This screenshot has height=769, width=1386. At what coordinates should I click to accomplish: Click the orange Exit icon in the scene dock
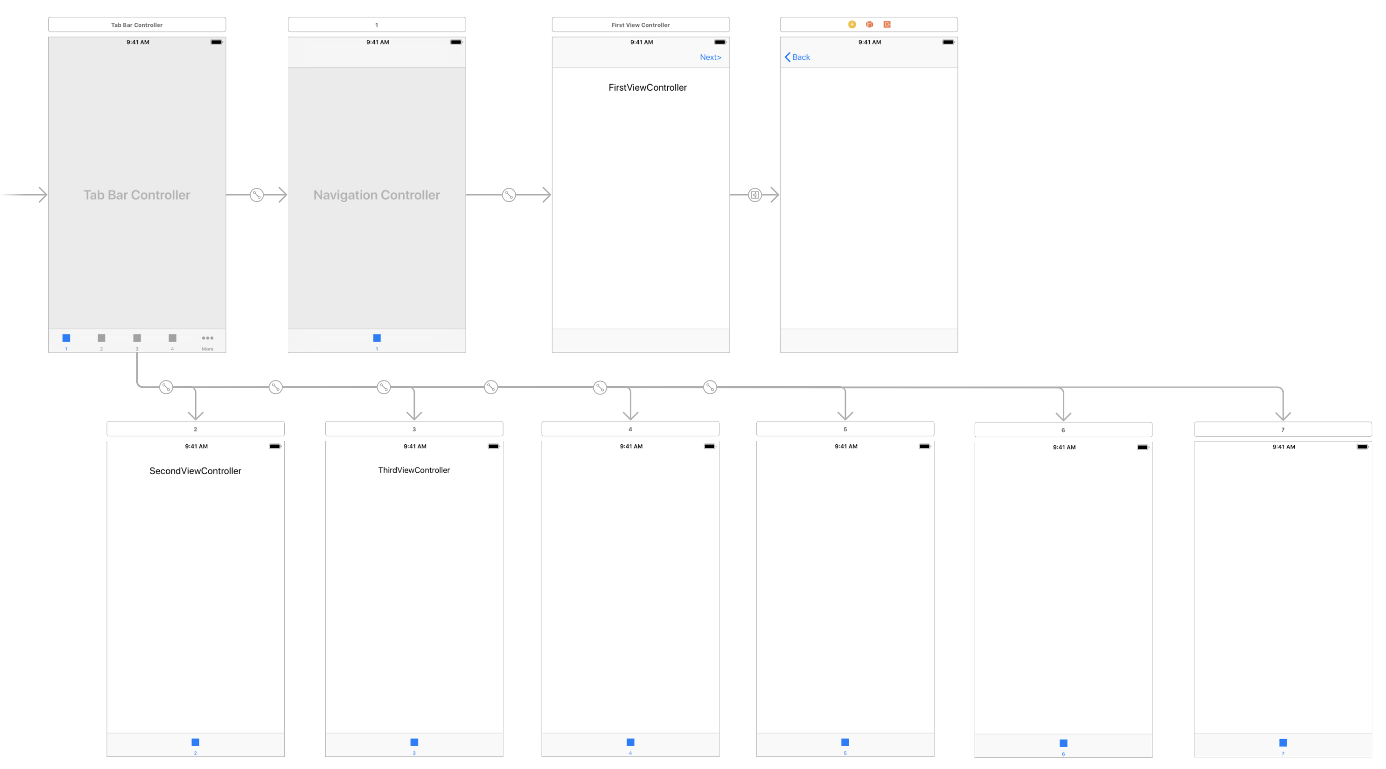click(887, 24)
